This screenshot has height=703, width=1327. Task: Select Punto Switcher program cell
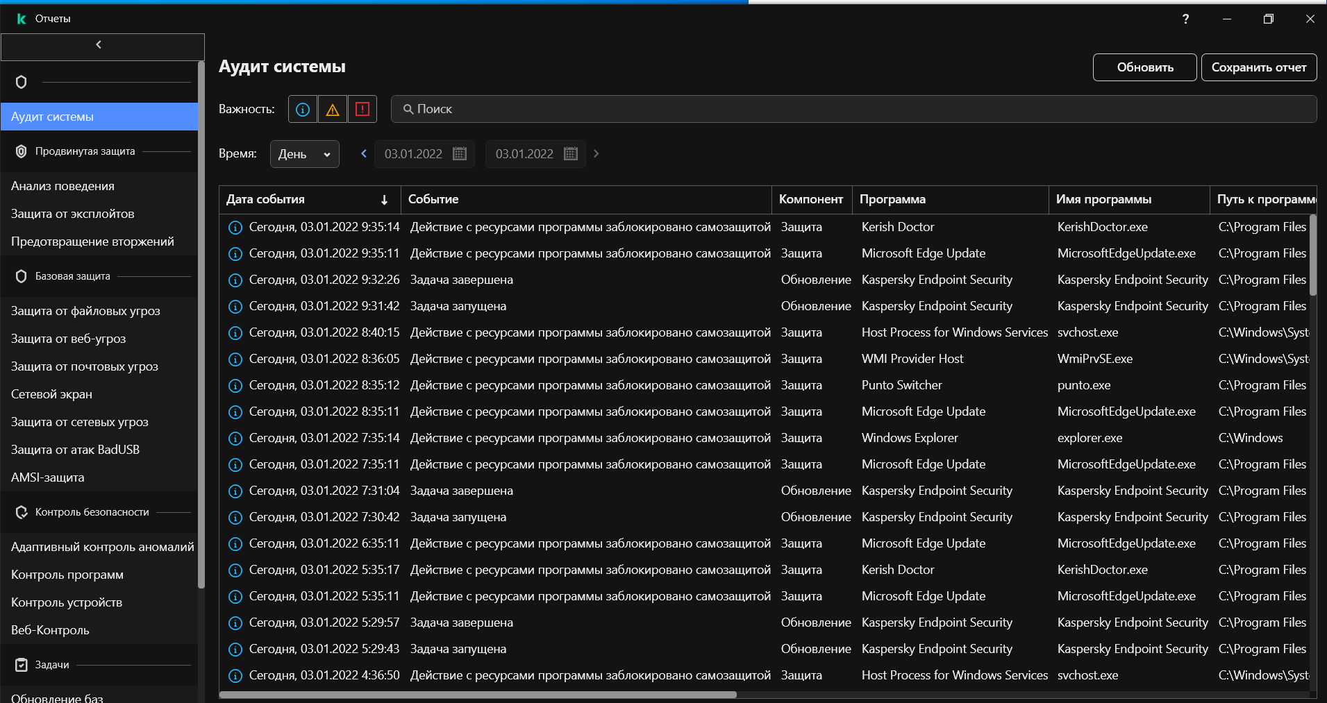[x=901, y=385]
